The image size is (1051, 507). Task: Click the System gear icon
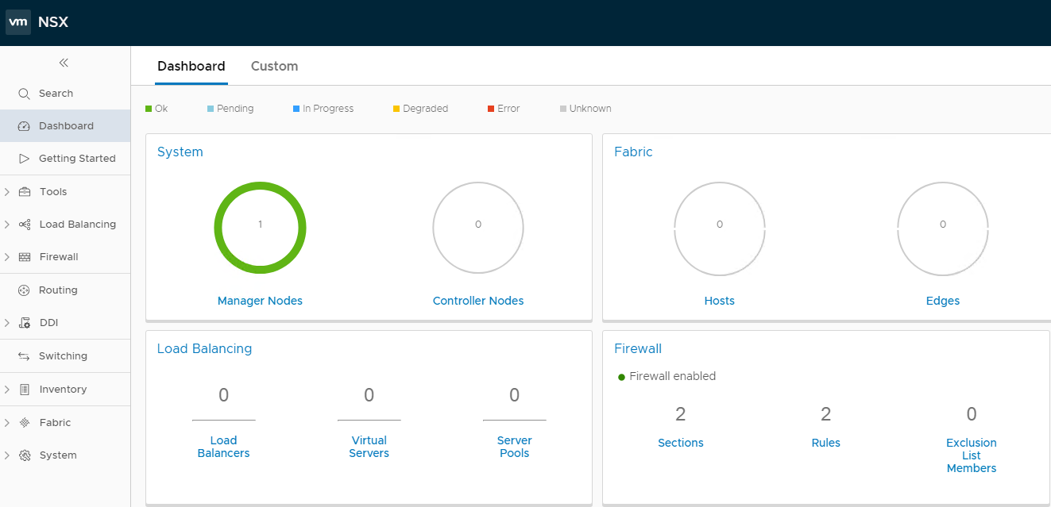(x=25, y=455)
